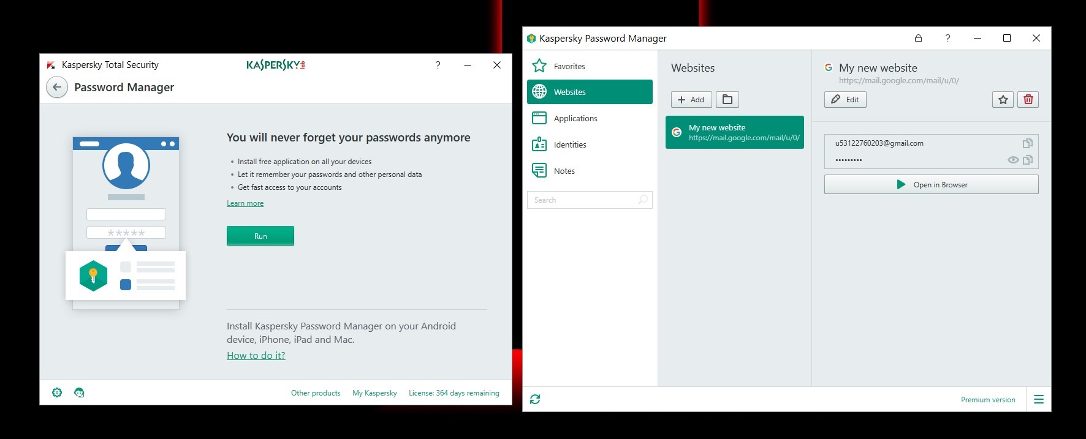Maximize the Kaspersky Password Manager window
This screenshot has height=439, width=1086.
[1007, 38]
